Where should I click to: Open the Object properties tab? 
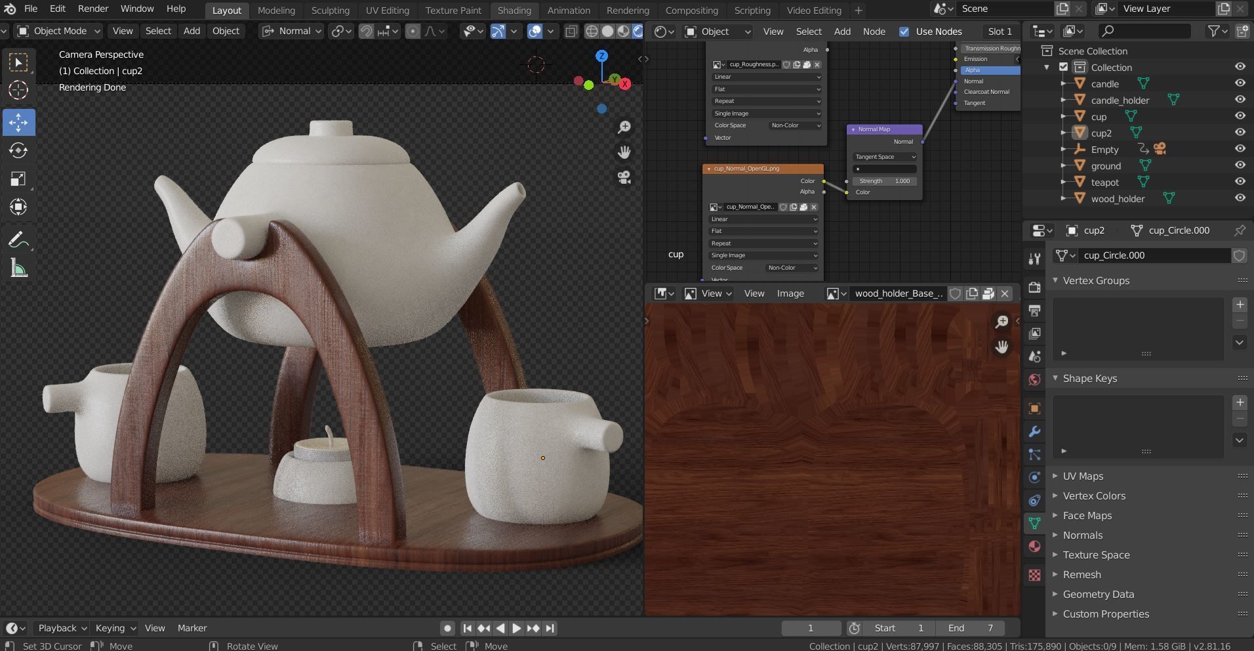pos(1034,408)
